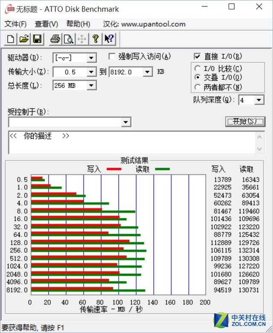
Task: Open the 帮助(H) menu
Action: 78,24
